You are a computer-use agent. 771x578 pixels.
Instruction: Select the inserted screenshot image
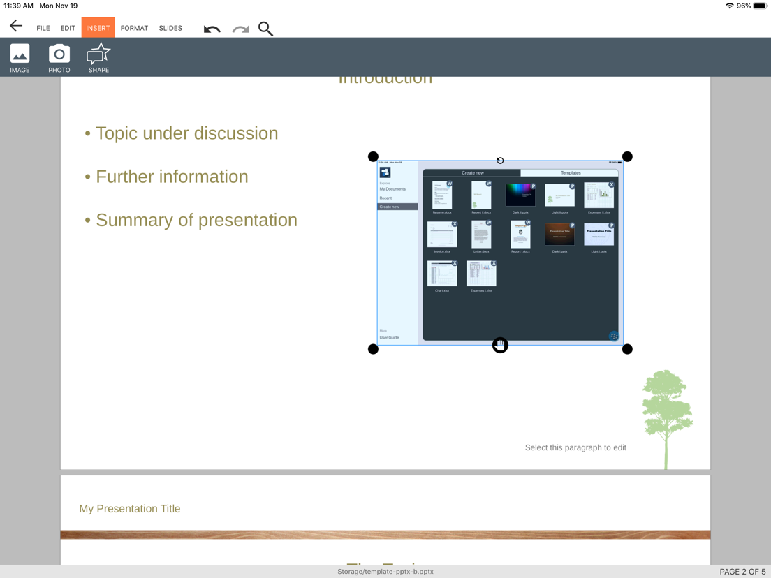pos(500,253)
